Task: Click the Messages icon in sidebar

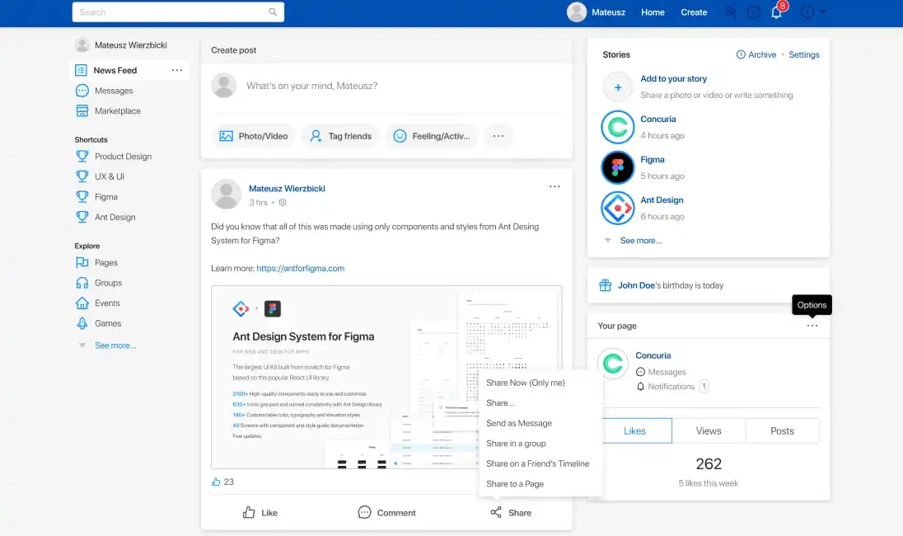Action: (x=82, y=91)
